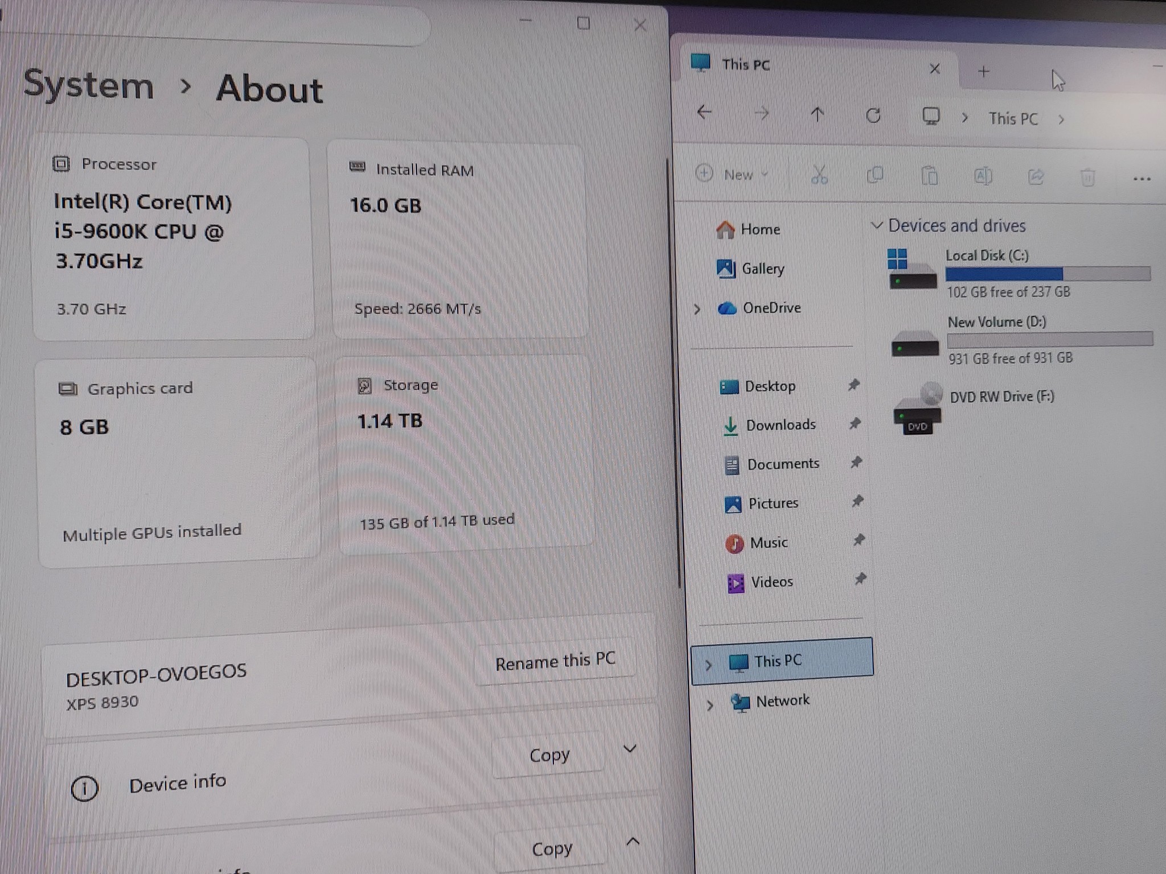Open the Music folder in navigation pane

coord(757,543)
